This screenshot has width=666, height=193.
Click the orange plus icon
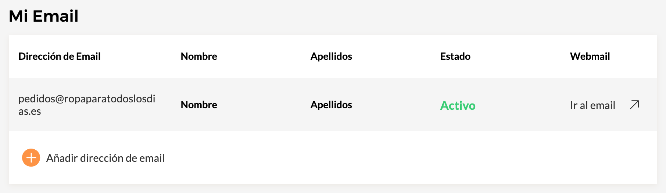coord(31,158)
